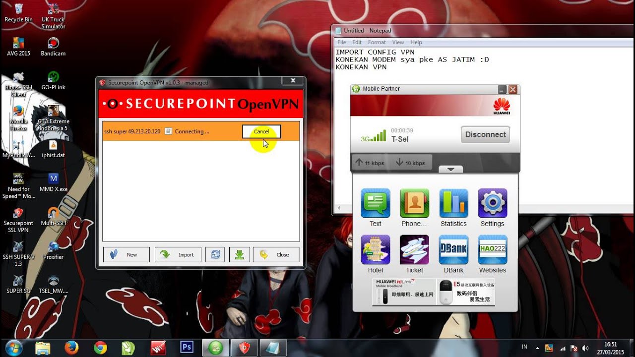
Task: Click the 3G signal strength indicator
Action: point(373,136)
